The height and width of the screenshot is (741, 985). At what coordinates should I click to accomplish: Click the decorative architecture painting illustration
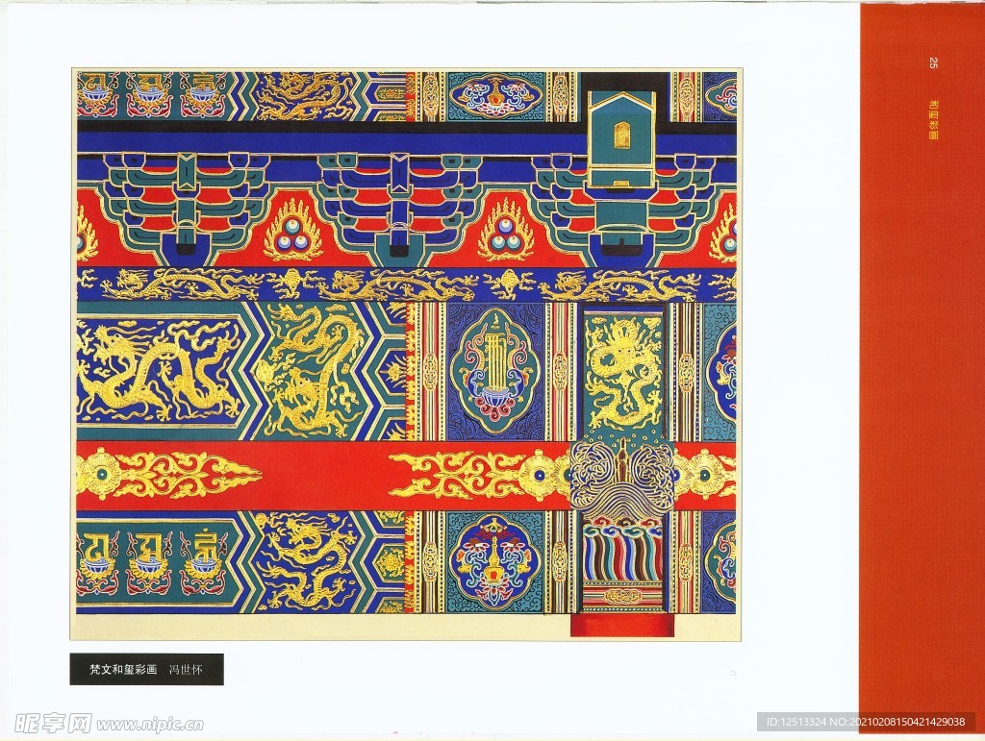406,354
